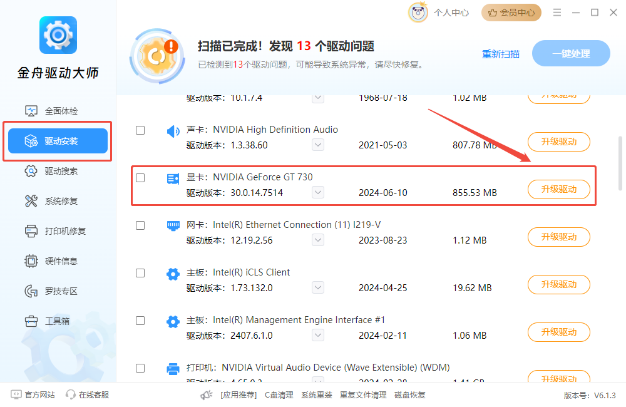Click the 版本号: V6.1.3 text
The height and width of the screenshot is (407, 626).
pyautogui.click(x=590, y=396)
